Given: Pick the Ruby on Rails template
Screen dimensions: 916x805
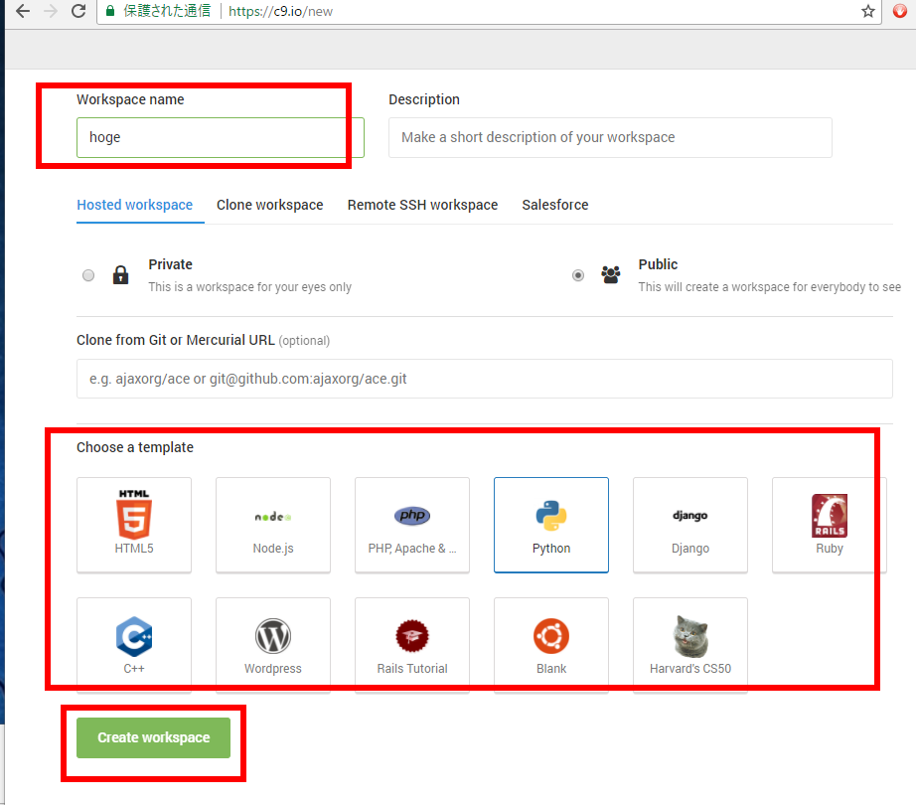Looking at the screenshot, I should tap(829, 525).
